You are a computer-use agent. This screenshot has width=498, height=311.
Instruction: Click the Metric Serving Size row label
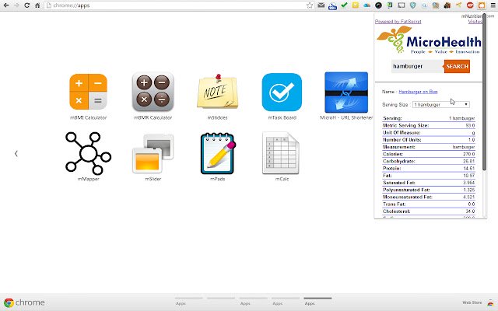click(405, 125)
